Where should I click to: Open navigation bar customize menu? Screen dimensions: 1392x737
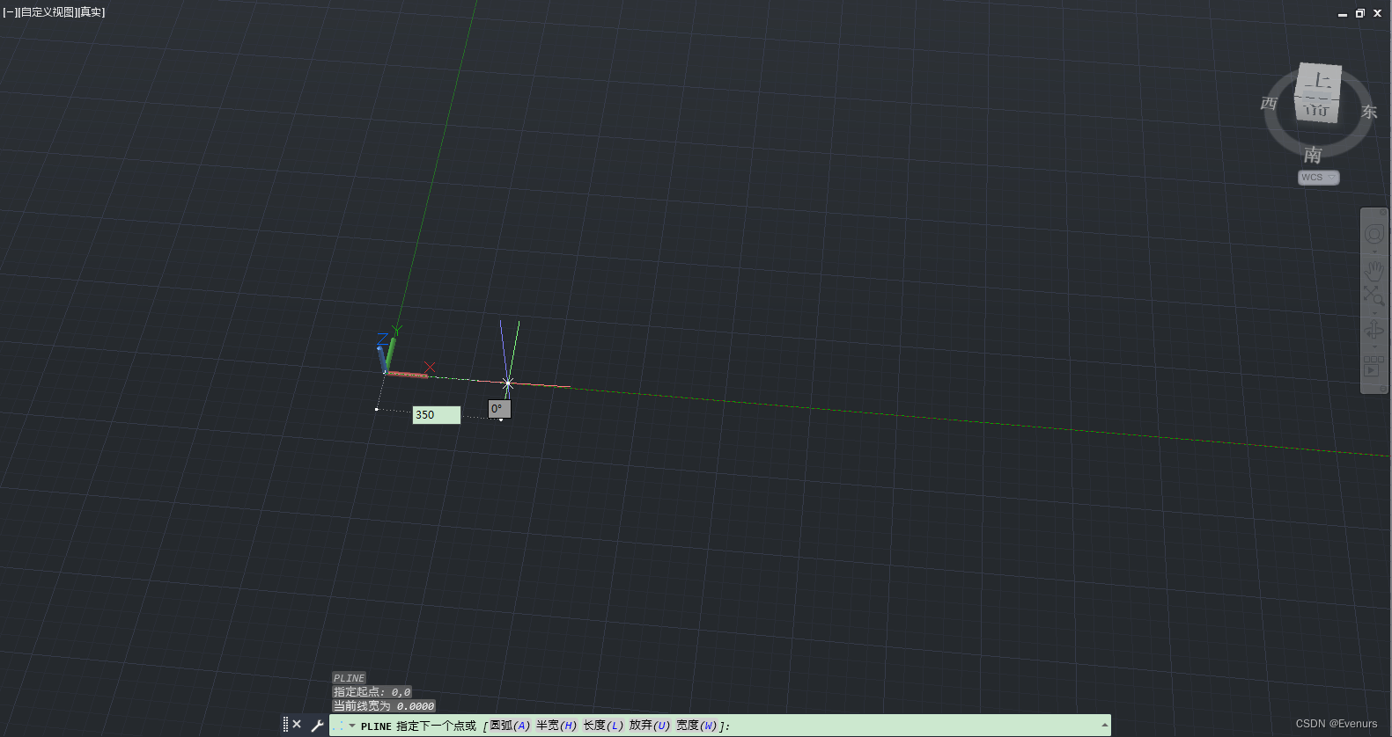pos(1383,388)
